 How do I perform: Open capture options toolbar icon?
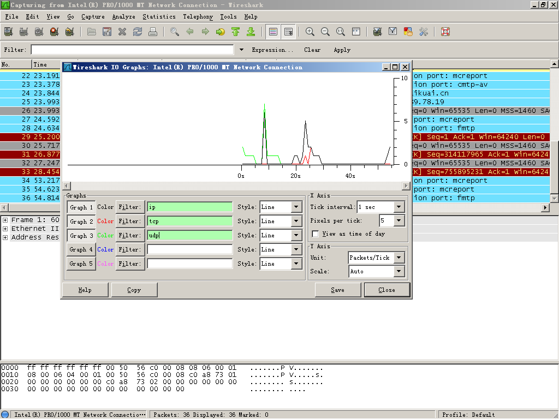pos(24,32)
